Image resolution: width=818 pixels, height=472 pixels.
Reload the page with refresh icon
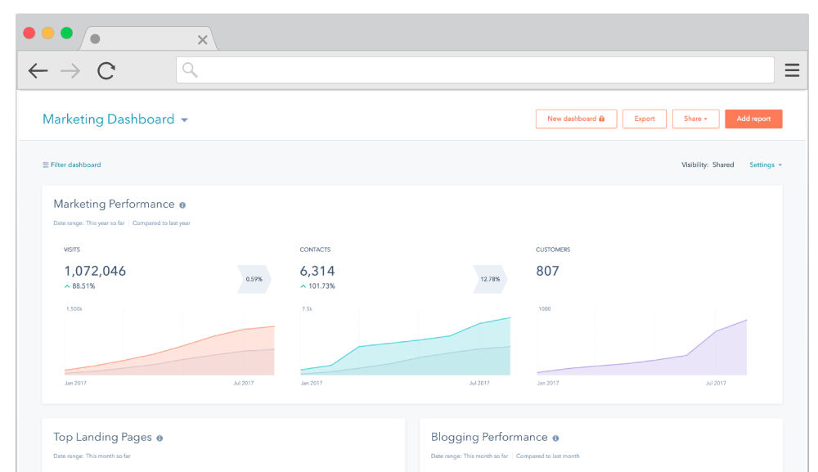[106, 70]
